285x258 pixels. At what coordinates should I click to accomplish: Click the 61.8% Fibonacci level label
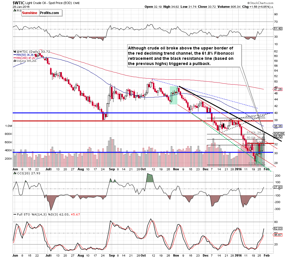coord(256,133)
